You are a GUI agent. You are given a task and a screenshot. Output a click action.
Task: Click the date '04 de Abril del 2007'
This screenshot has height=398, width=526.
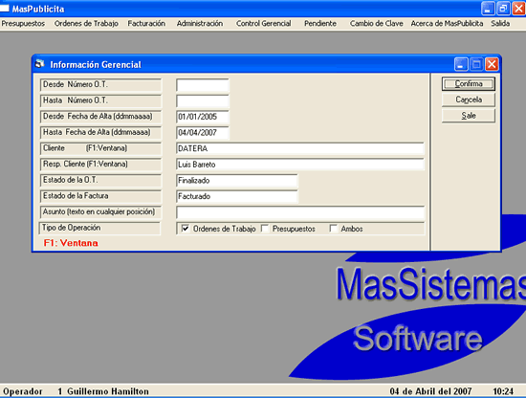click(430, 391)
